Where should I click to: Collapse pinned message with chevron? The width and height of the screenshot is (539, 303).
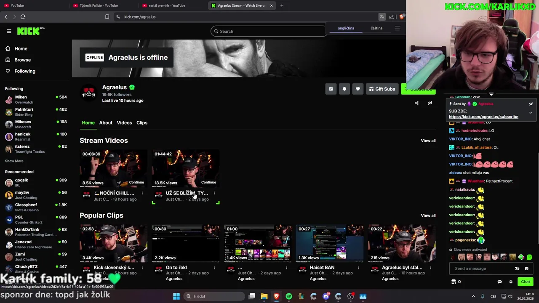tap(531, 113)
